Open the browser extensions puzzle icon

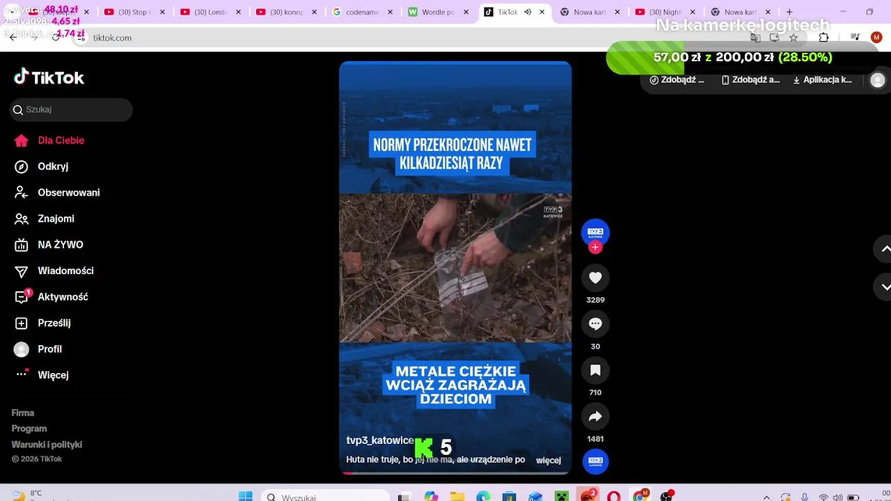point(824,38)
